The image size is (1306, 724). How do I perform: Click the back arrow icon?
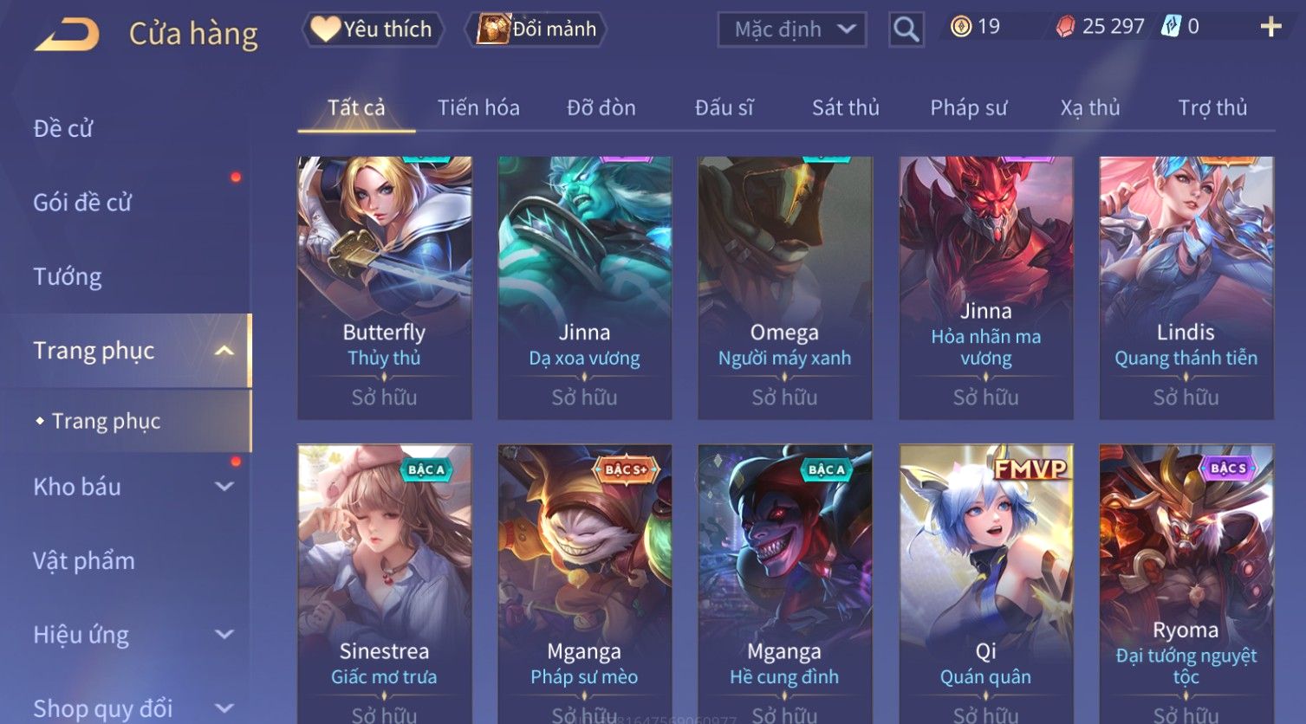pos(68,35)
